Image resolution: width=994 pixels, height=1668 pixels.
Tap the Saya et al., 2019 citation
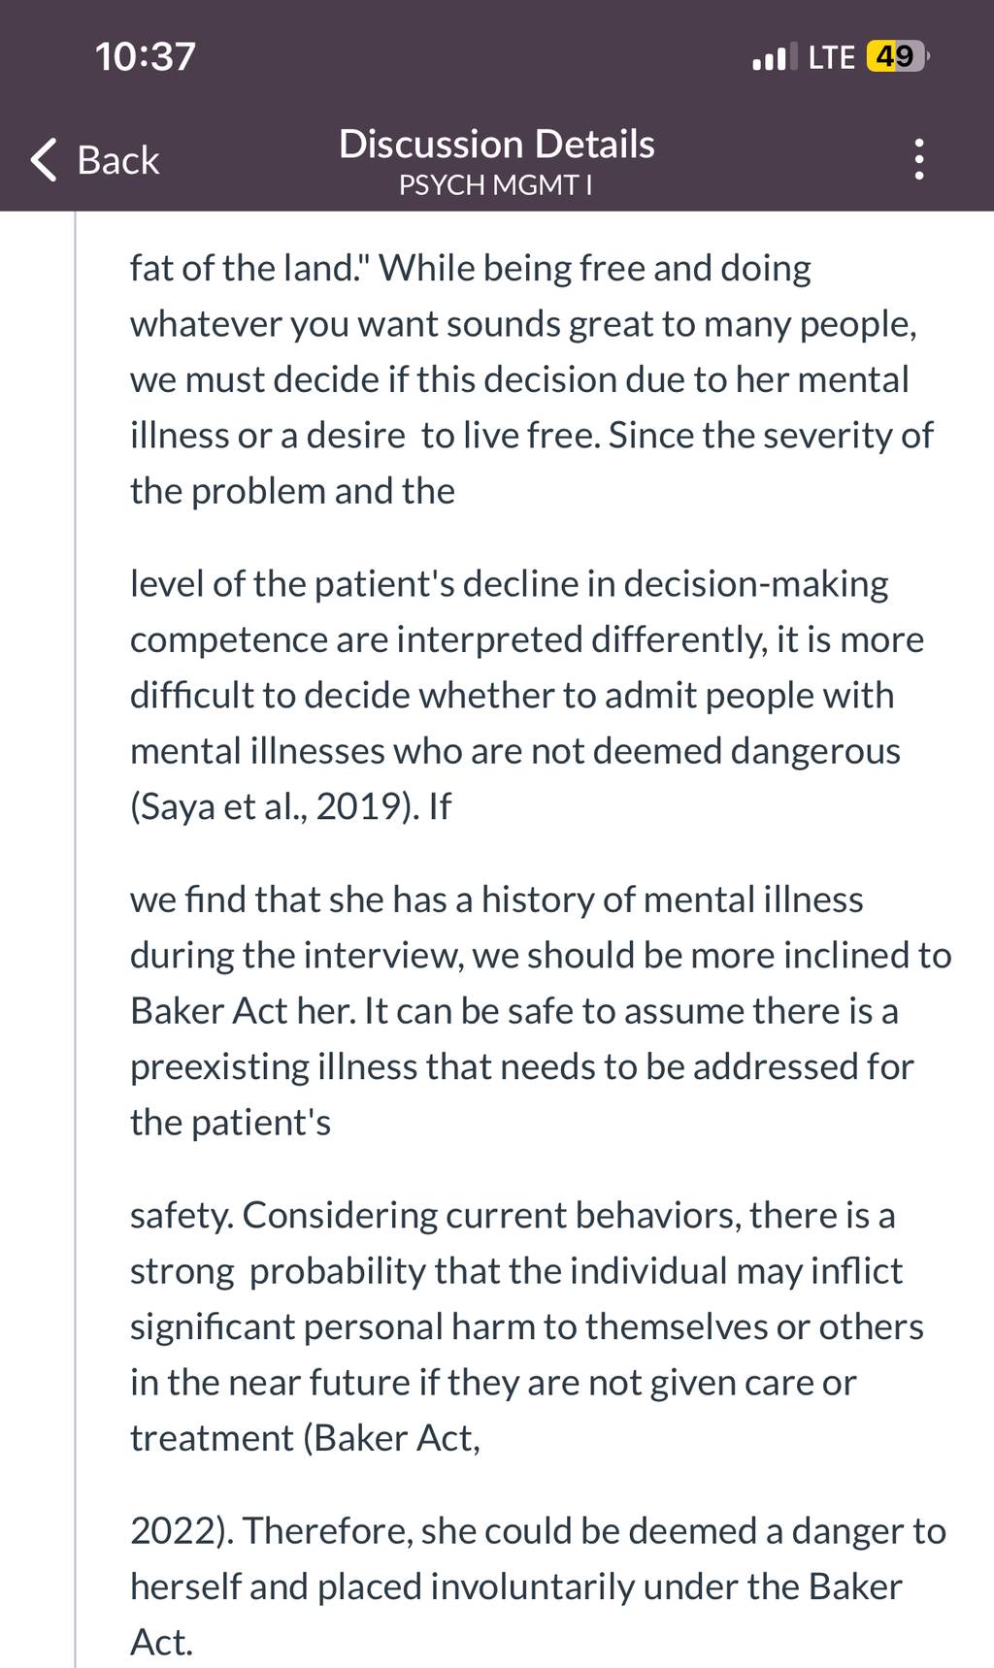coord(270,806)
